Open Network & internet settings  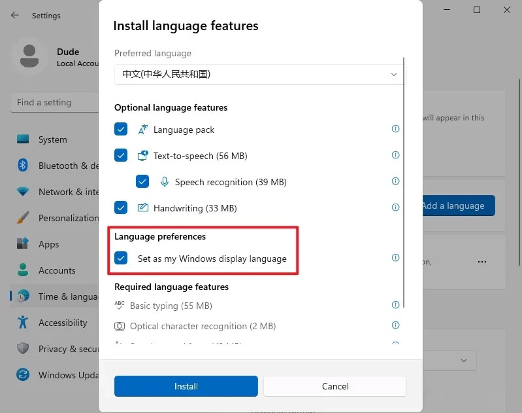55,192
